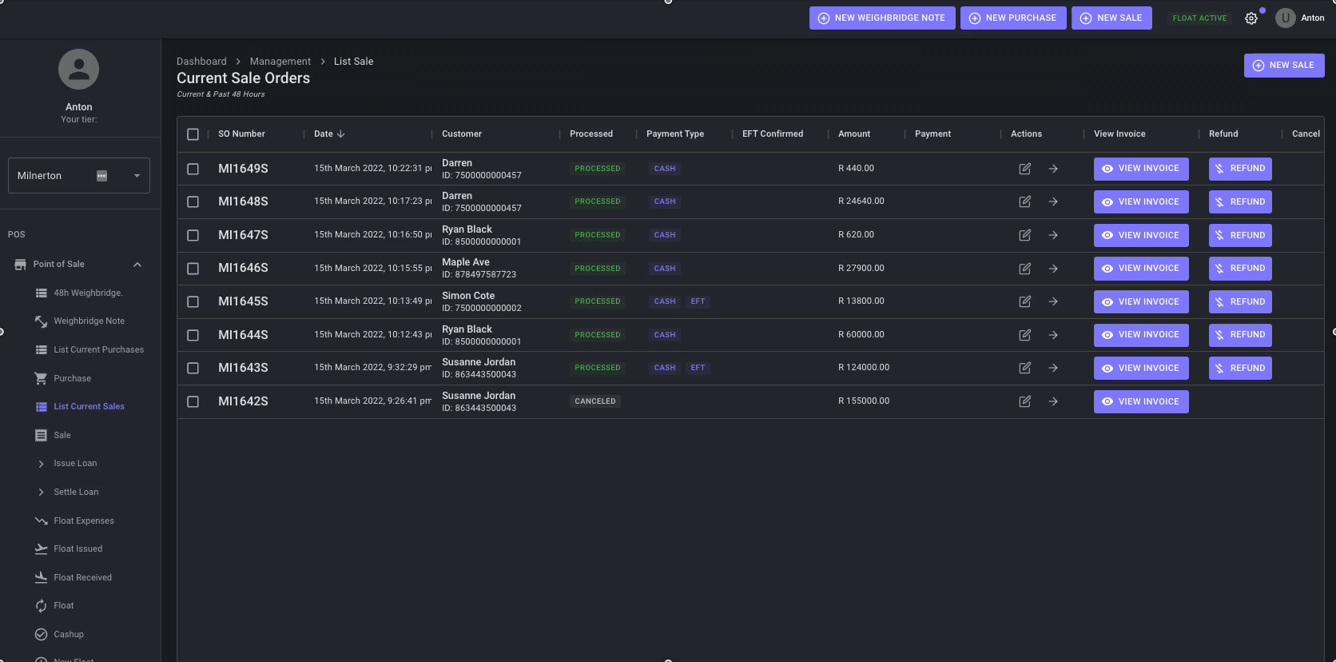Click arrow icon for order MI1644S
The height and width of the screenshot is (662, 1336).
coord(1053,335)
